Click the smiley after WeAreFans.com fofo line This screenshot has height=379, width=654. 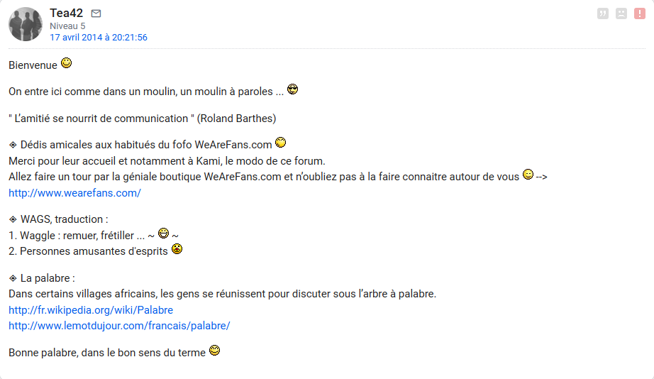click(280, 143)
